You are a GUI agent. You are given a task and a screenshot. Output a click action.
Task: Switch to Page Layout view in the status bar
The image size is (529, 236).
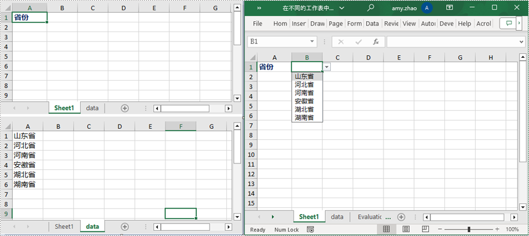406,229
